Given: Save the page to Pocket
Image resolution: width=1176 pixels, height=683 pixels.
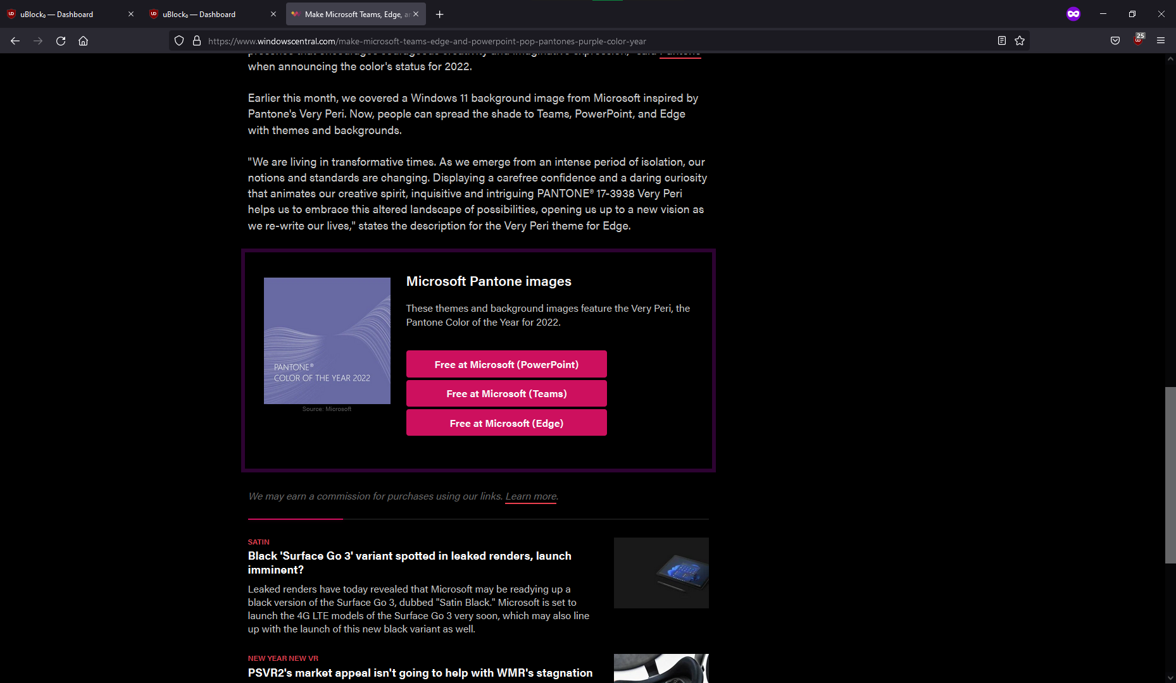Looking at the screenshot, I should click(x=1115, y=40).
